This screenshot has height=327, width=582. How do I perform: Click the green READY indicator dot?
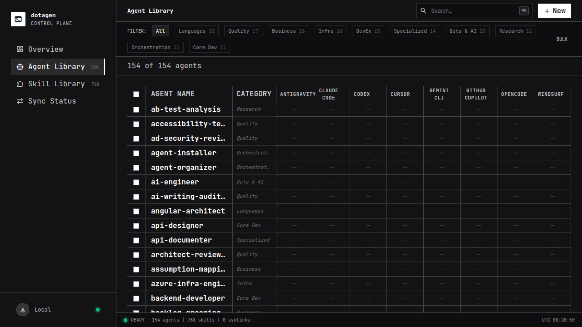(x=125, y=320)
